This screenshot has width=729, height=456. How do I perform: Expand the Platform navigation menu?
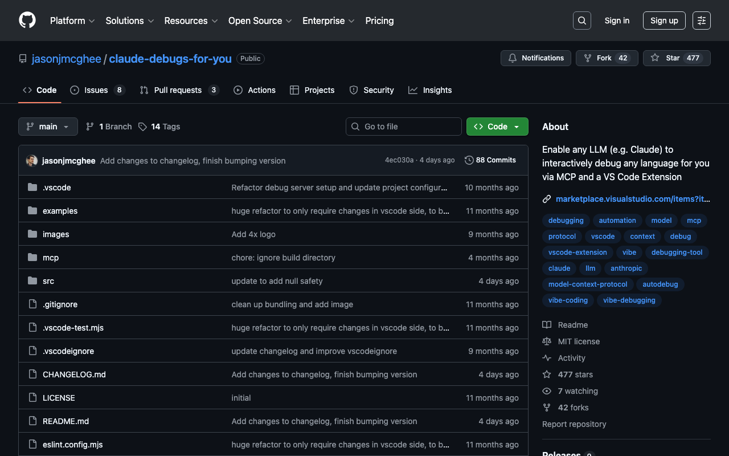pos(72,21)
